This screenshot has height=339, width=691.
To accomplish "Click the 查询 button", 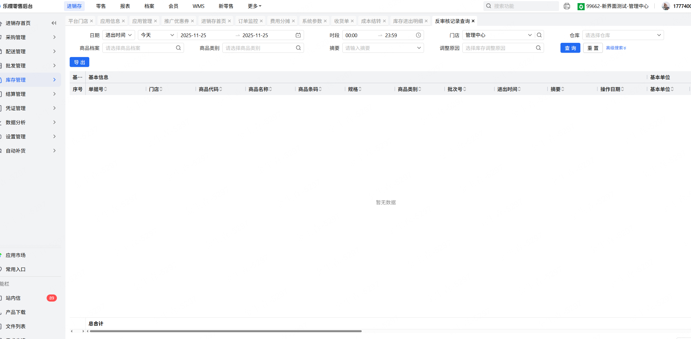I will [570, 48].
